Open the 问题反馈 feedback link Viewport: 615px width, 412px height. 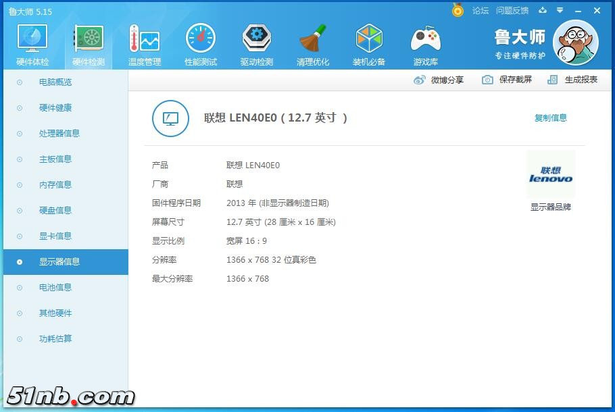(512, 11)
